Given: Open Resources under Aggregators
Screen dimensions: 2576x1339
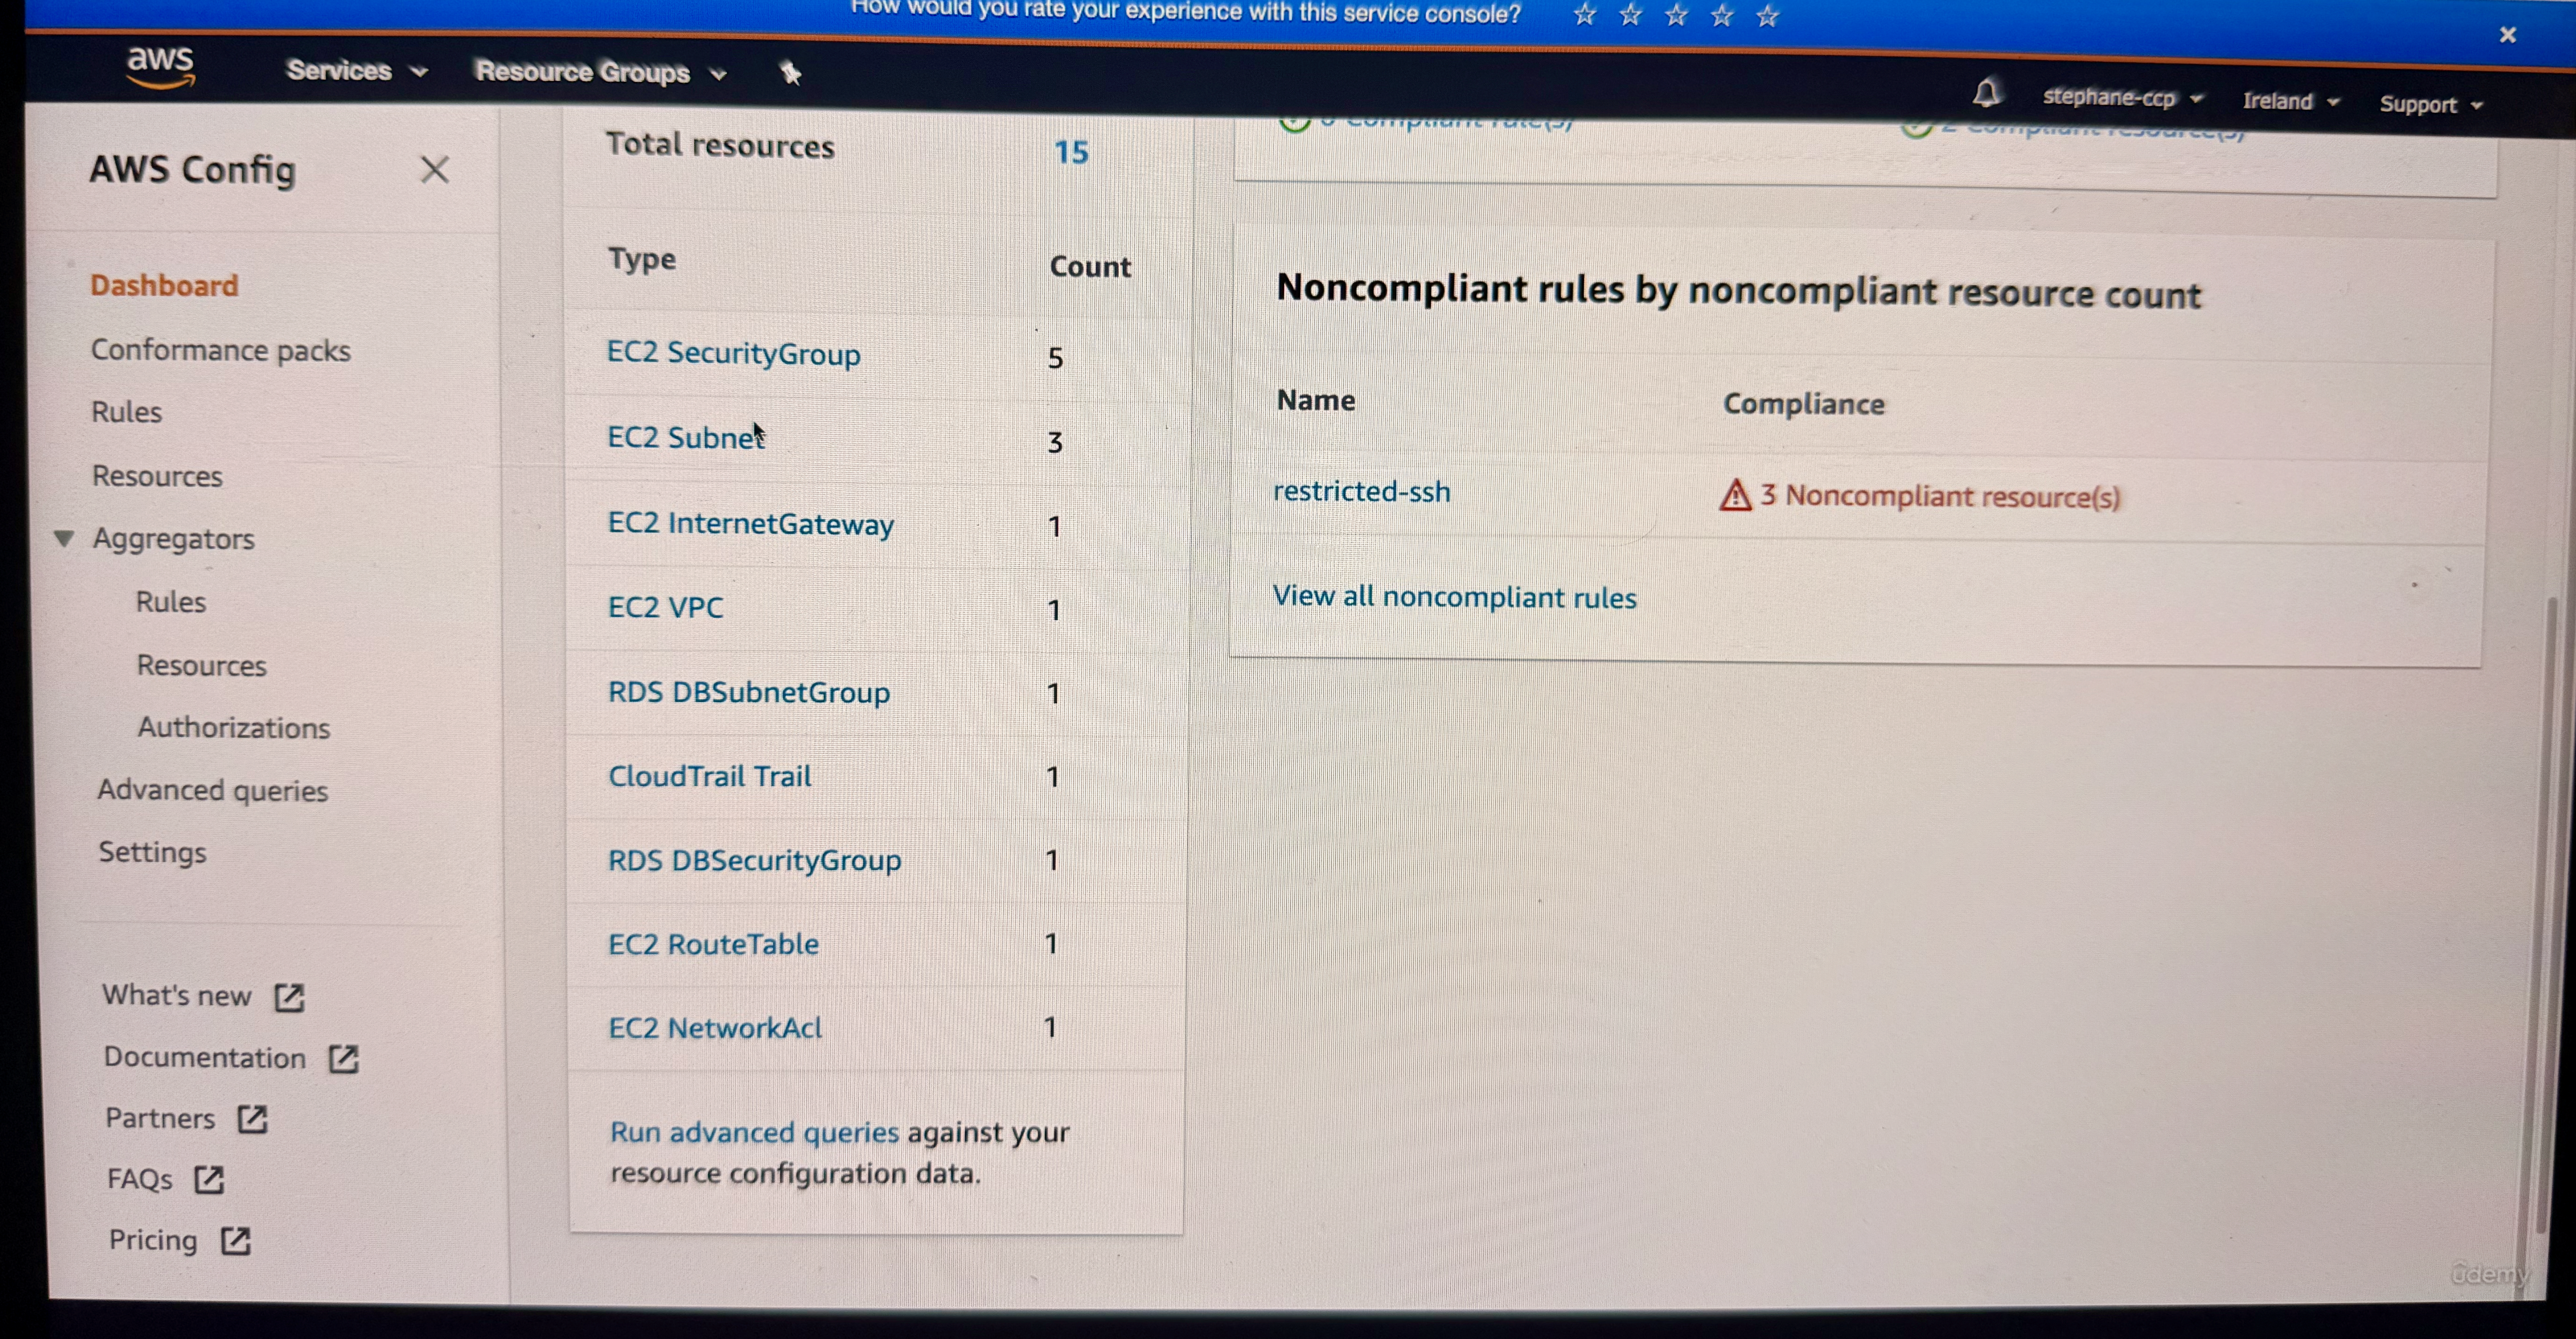Looking at the screenshot, I should 201,665.
